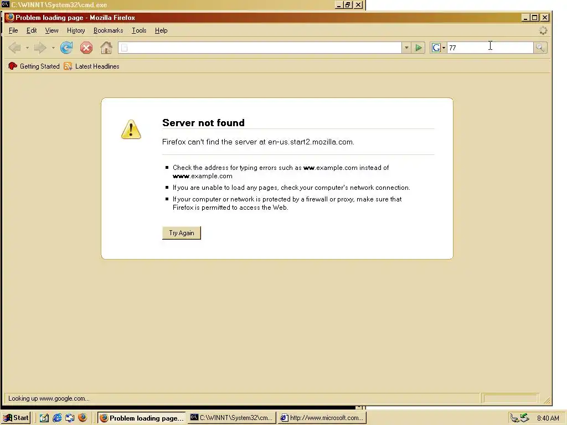Screen dimensions: 567x425
Task: Click the second system tray icon
Action: click(x=525, y=418)
